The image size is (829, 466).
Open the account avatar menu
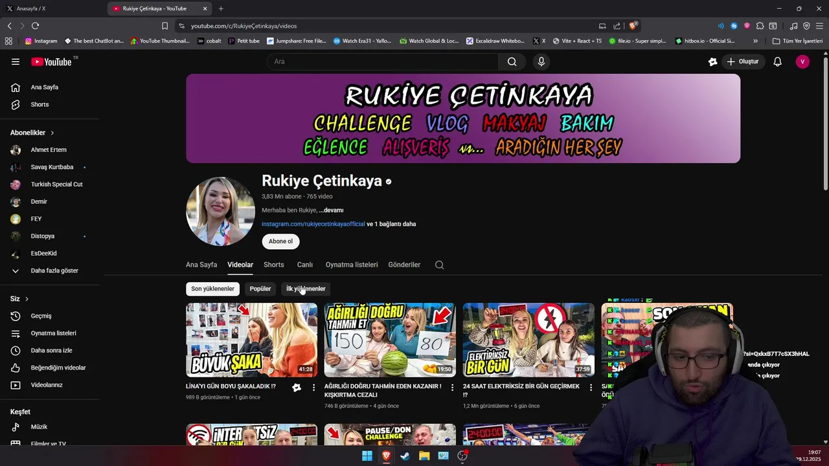click(802, 61)
